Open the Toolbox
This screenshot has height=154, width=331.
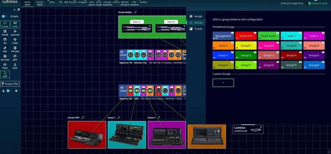coord(143,2)
